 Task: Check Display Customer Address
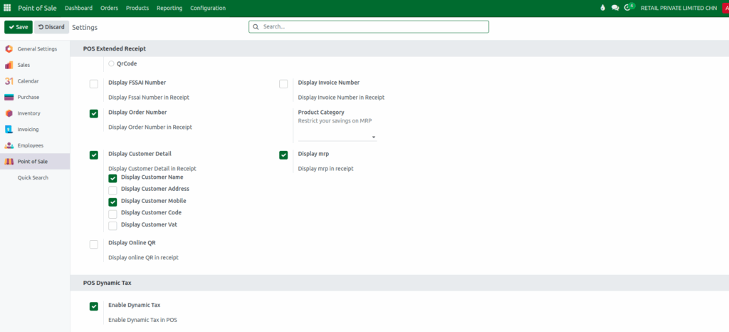[112, 190]
